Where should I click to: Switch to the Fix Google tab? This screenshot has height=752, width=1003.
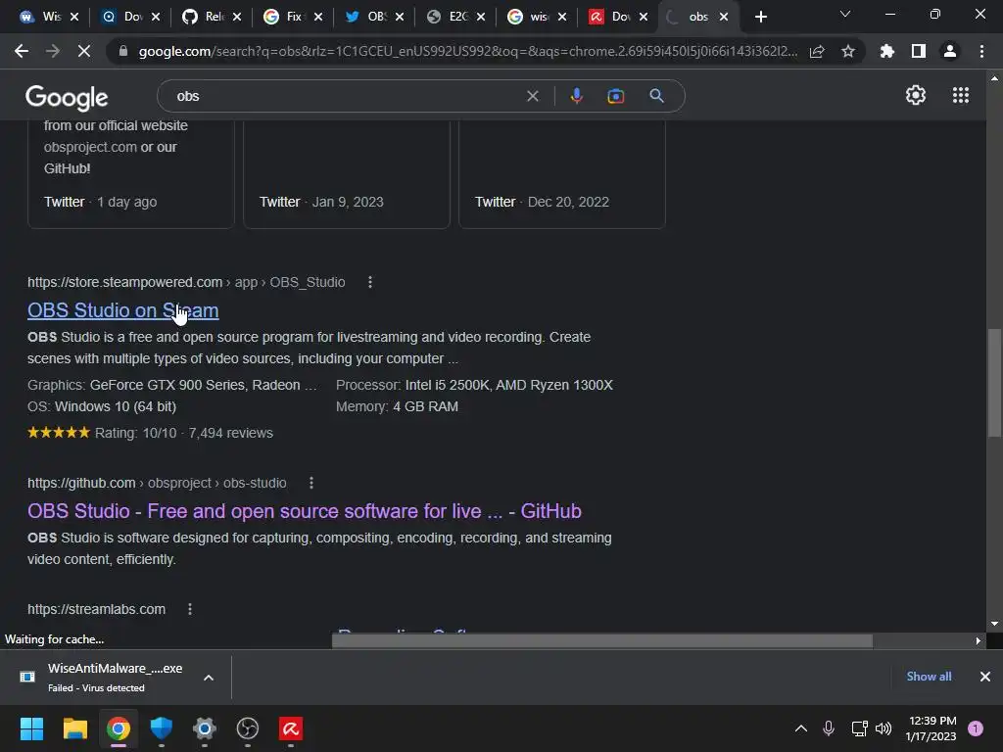pyautogui.click(x=285, y=17)
